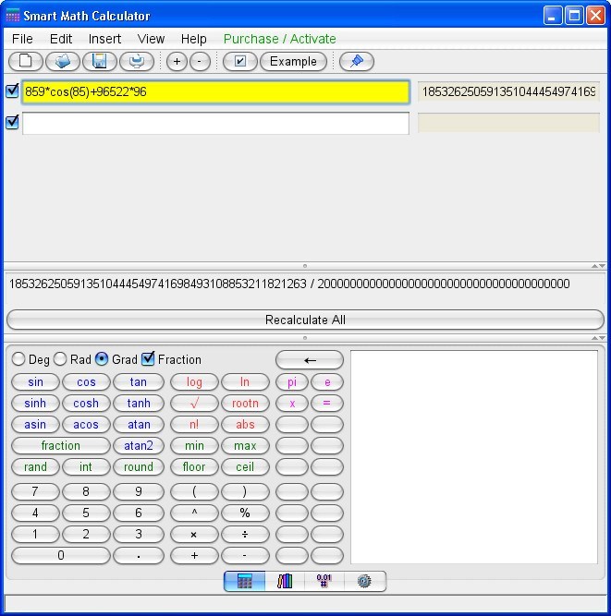The width and height of the screenshot is (611, 616).
Task: Insert digit 7 from keypad
Action: click(x=35, y=491)
